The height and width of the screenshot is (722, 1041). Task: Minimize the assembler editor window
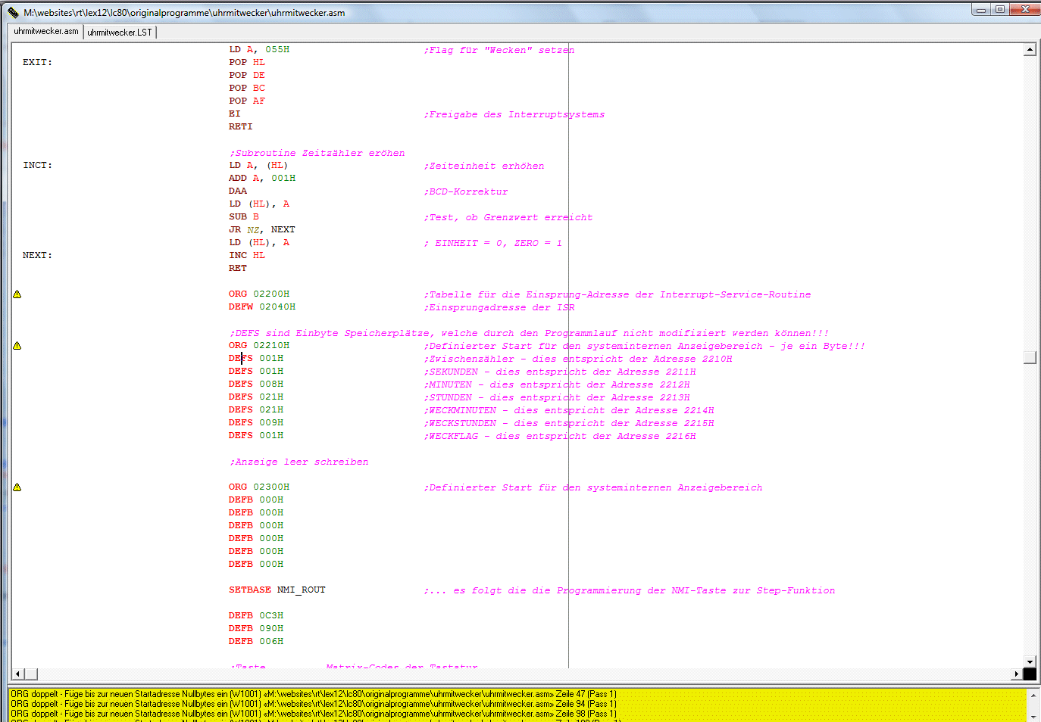[x=981, y=9]
